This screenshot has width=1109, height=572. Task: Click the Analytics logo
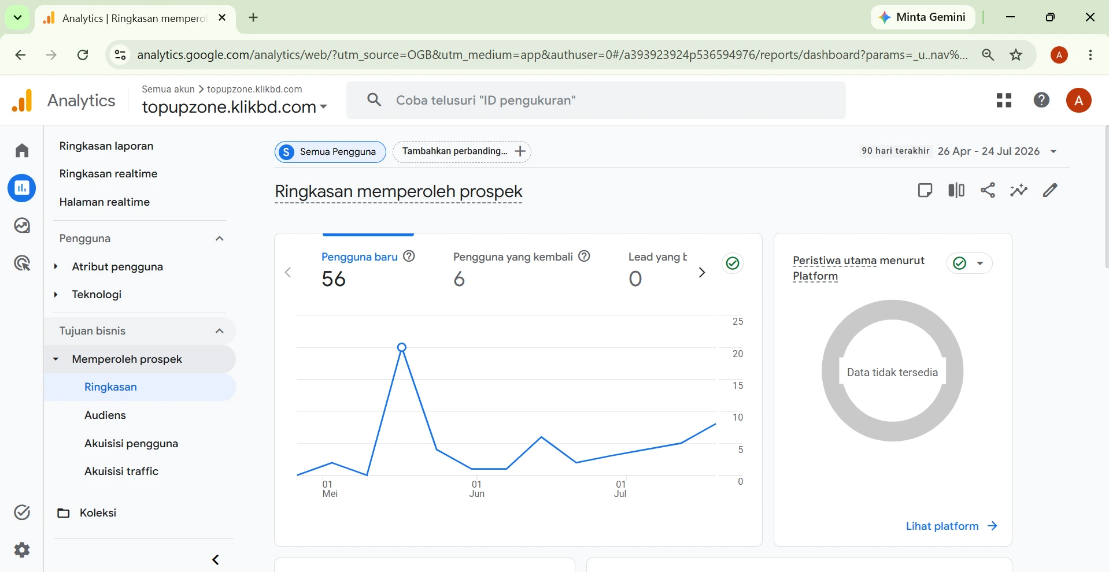(64, 101)
